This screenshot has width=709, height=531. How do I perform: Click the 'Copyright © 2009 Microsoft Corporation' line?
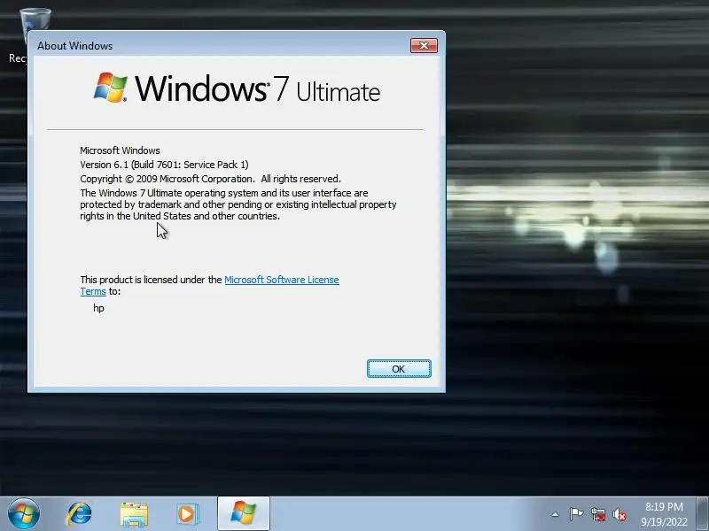(167, 179)
